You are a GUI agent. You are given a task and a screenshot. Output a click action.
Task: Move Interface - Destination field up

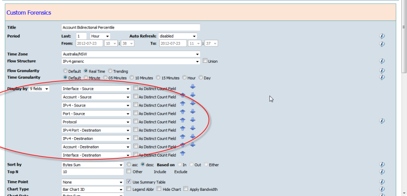pyautogui.click(x=182, y=153)
